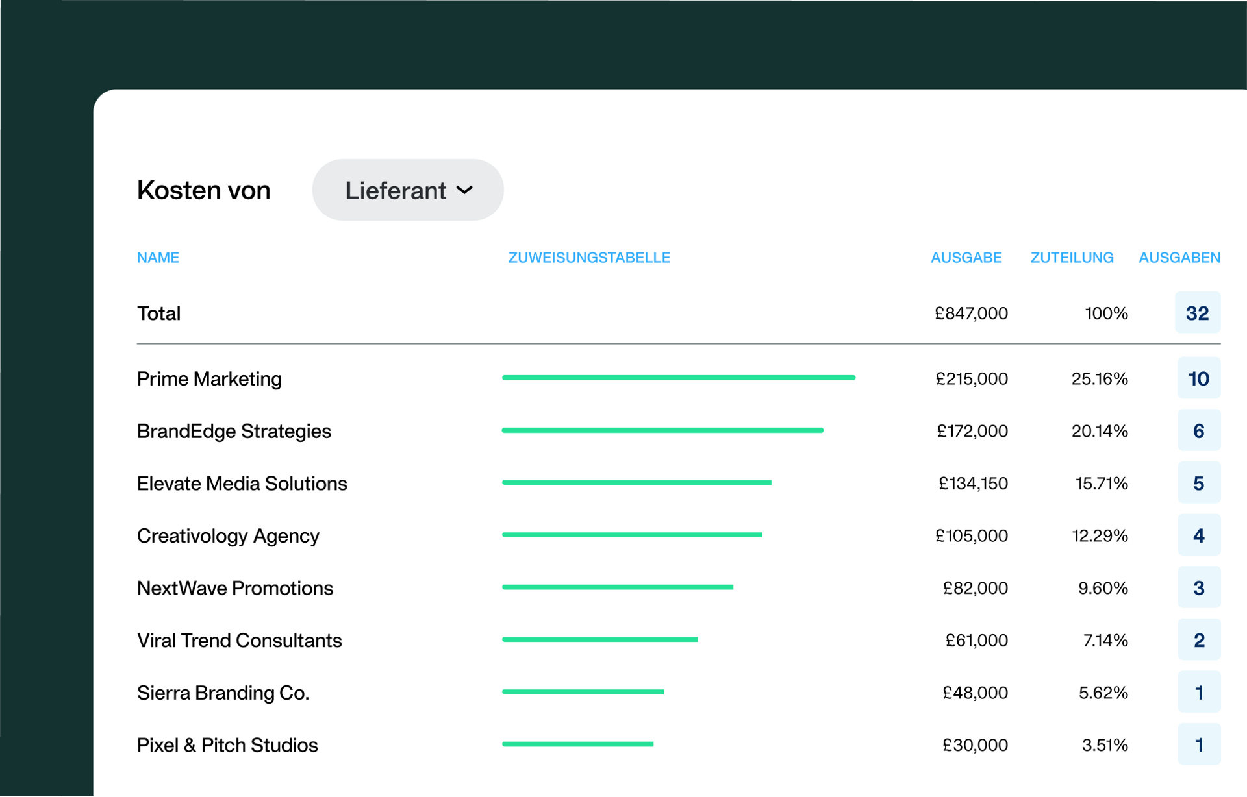Image resolution: width=1247 pixels, height=797 pixels.
Task: Sort by the NAME column header
Action: [158, 258]
